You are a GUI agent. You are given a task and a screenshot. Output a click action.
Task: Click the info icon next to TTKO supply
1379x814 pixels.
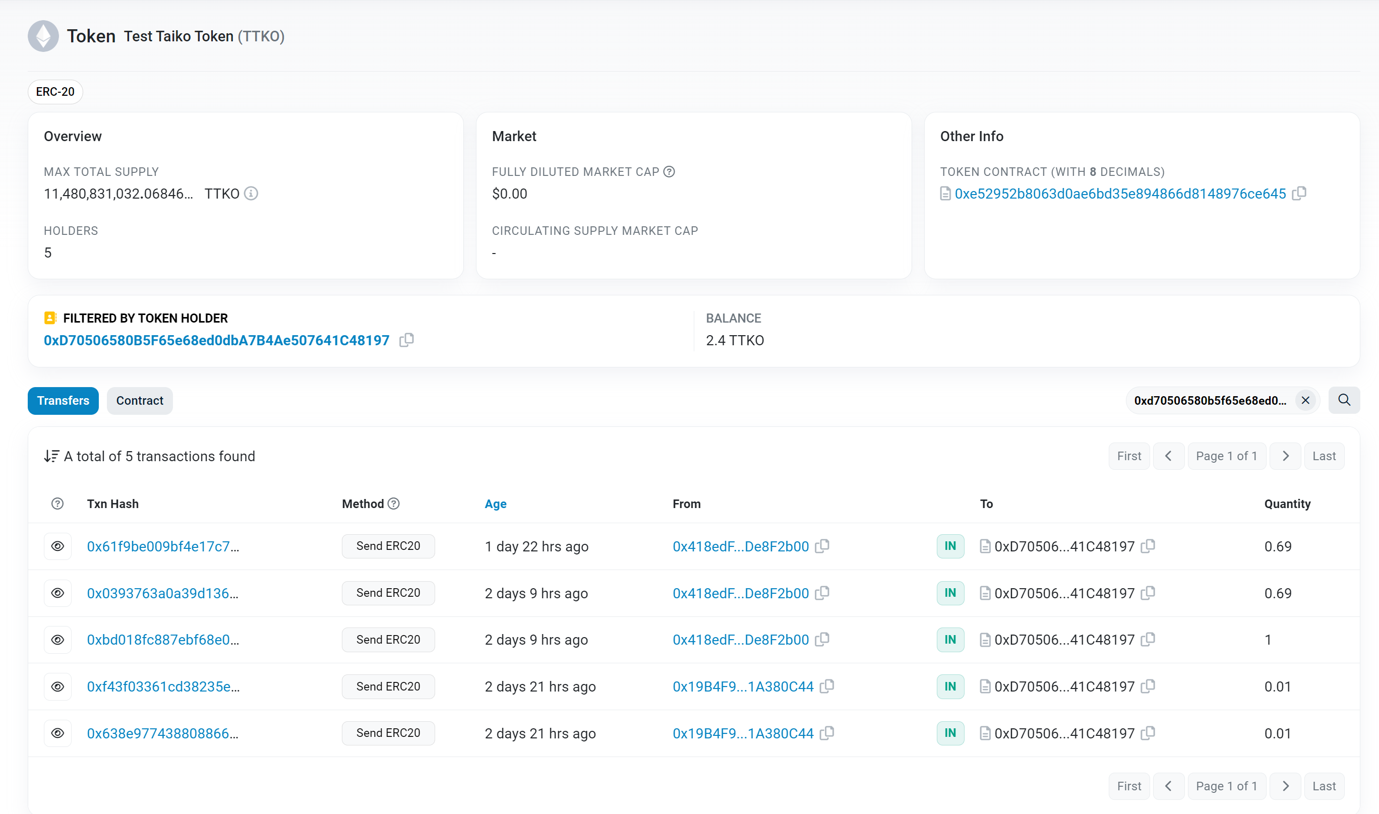tap(251, 194)
